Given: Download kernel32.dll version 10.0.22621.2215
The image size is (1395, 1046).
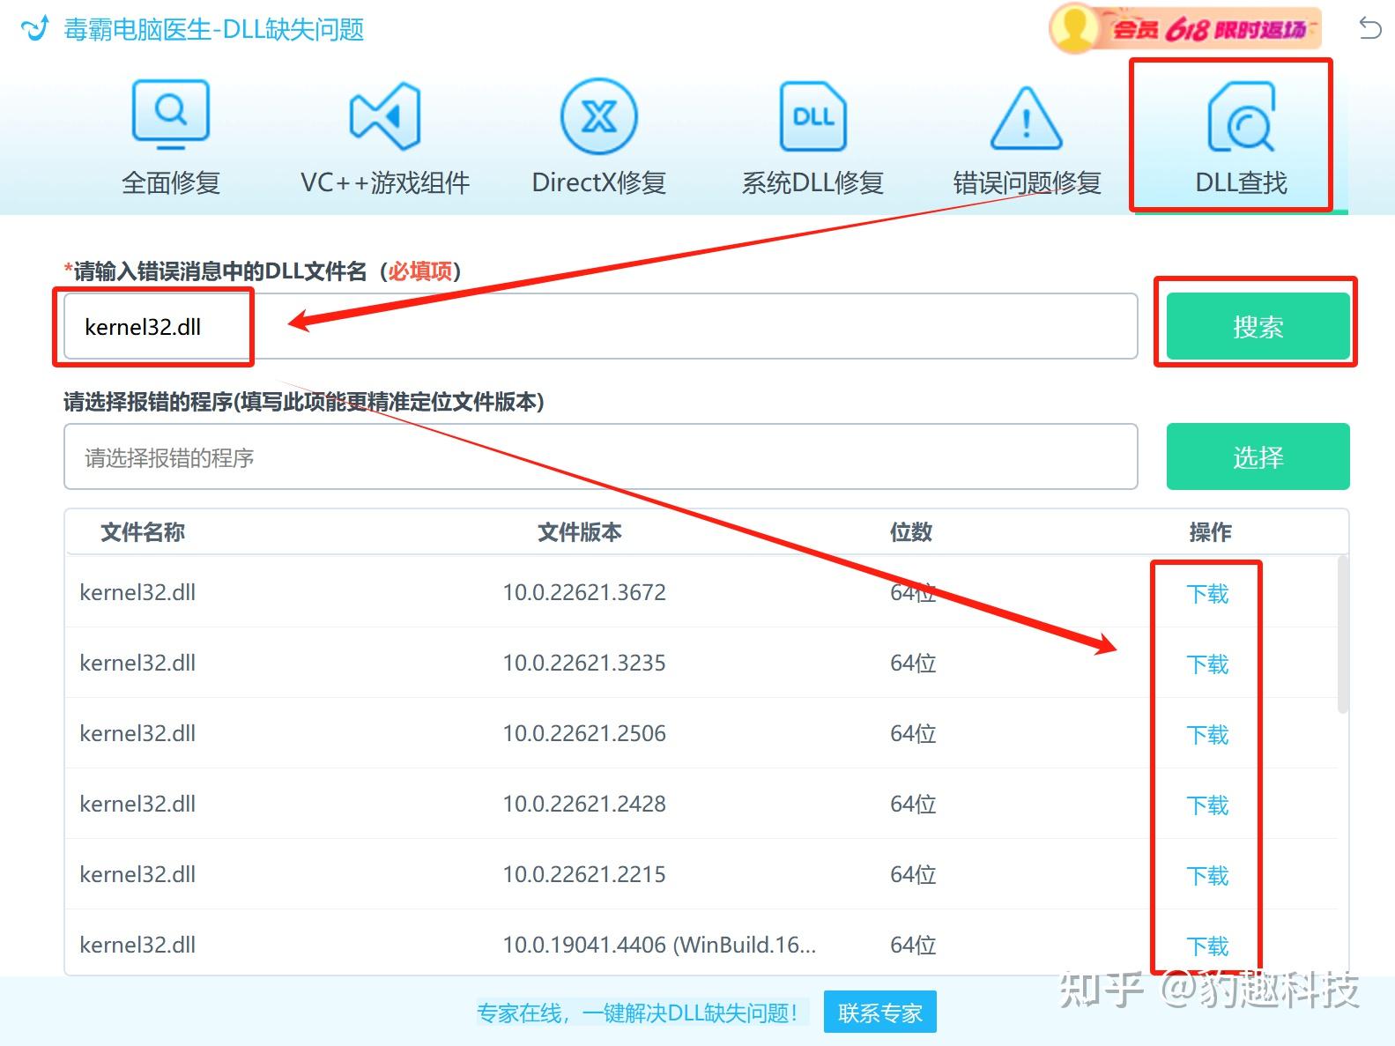Looking at the screenshot, I should pos(1207,876).
